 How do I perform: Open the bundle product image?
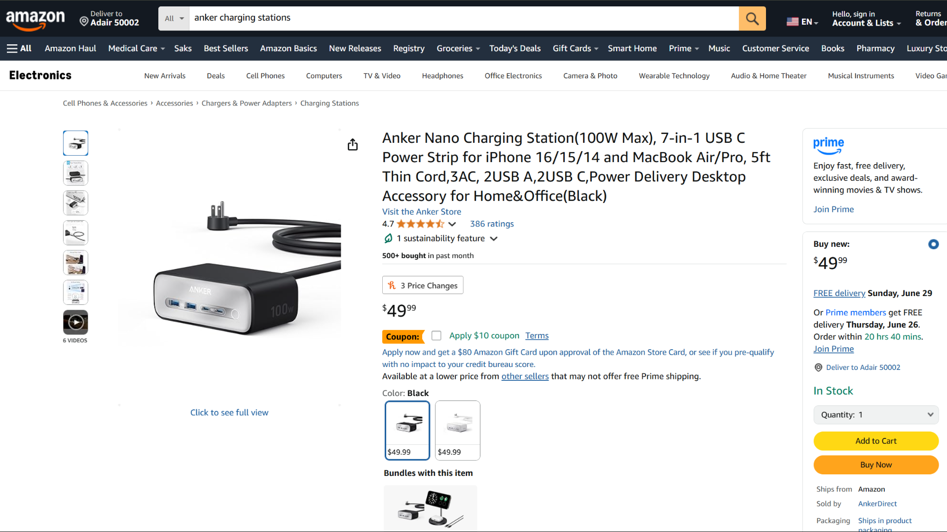(430, 508)
